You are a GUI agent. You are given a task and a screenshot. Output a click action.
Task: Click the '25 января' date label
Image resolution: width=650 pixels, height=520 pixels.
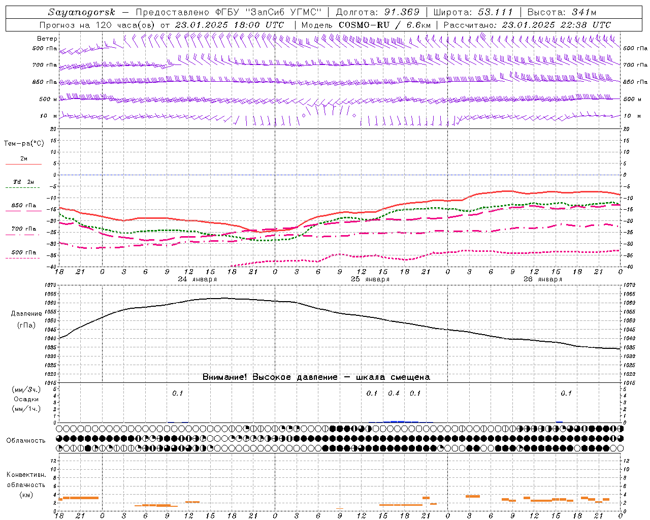pyautogui.click(x=370, y=279)
